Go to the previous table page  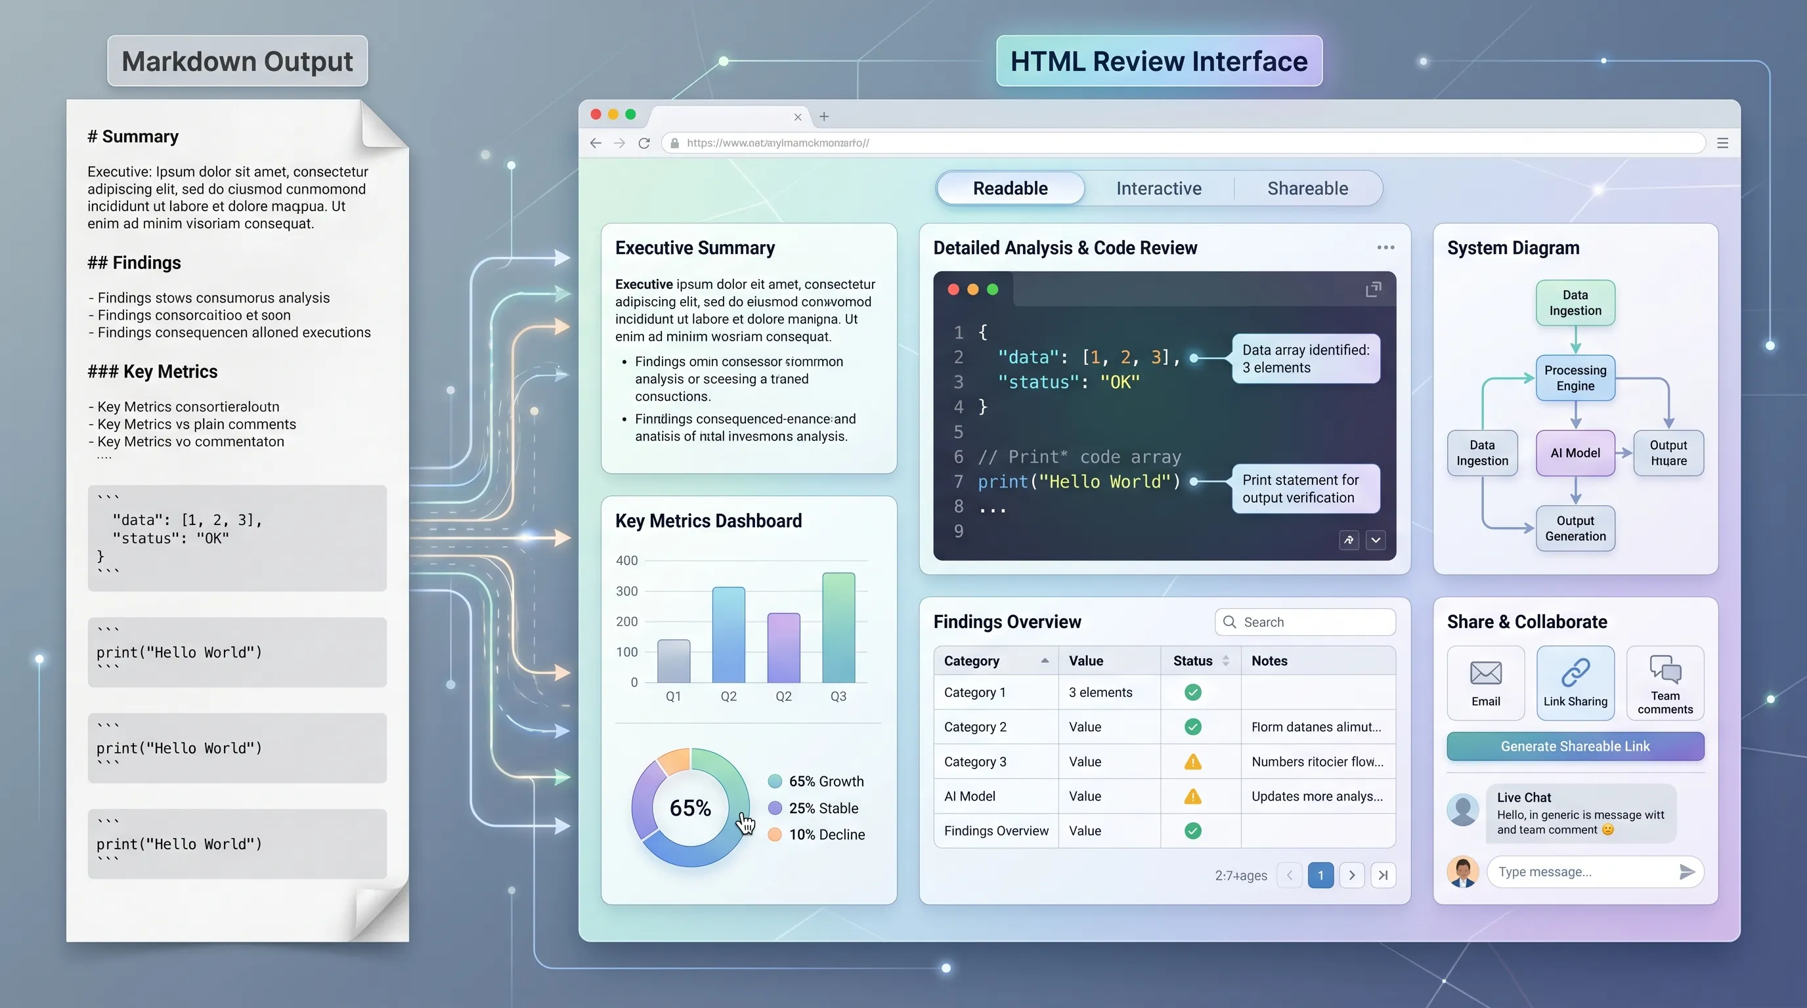click(x=1290, y=875)
